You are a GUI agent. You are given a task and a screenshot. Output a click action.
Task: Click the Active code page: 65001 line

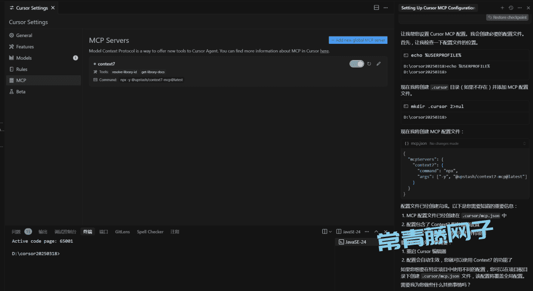tap(42, 241)
